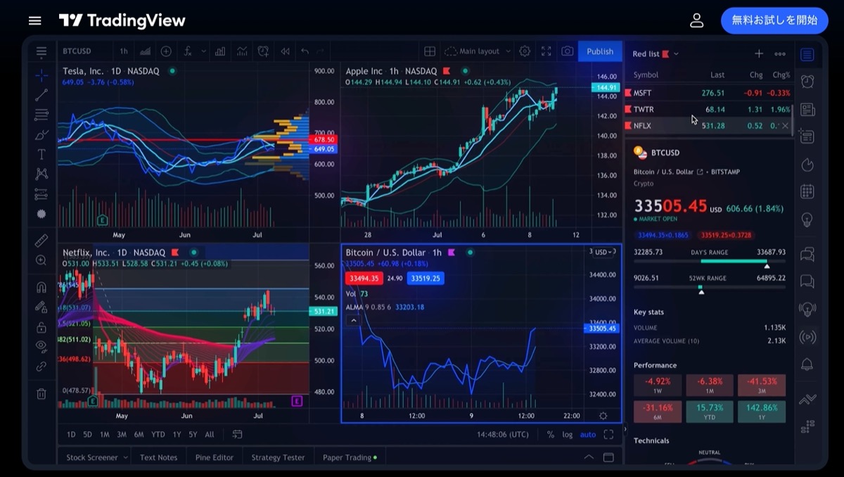Select the 1D time range

[x=71, y=435]
